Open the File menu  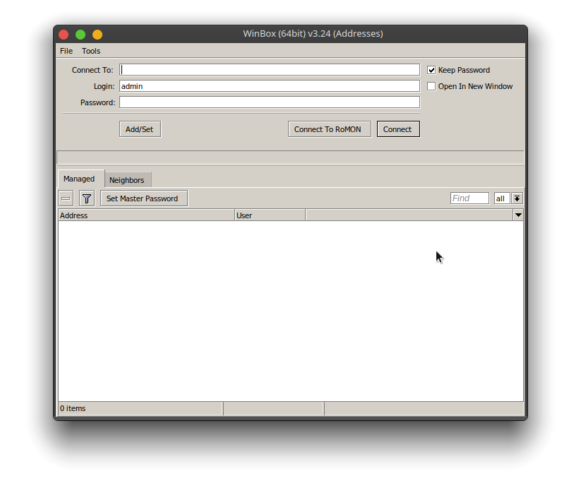coord(66,50)
